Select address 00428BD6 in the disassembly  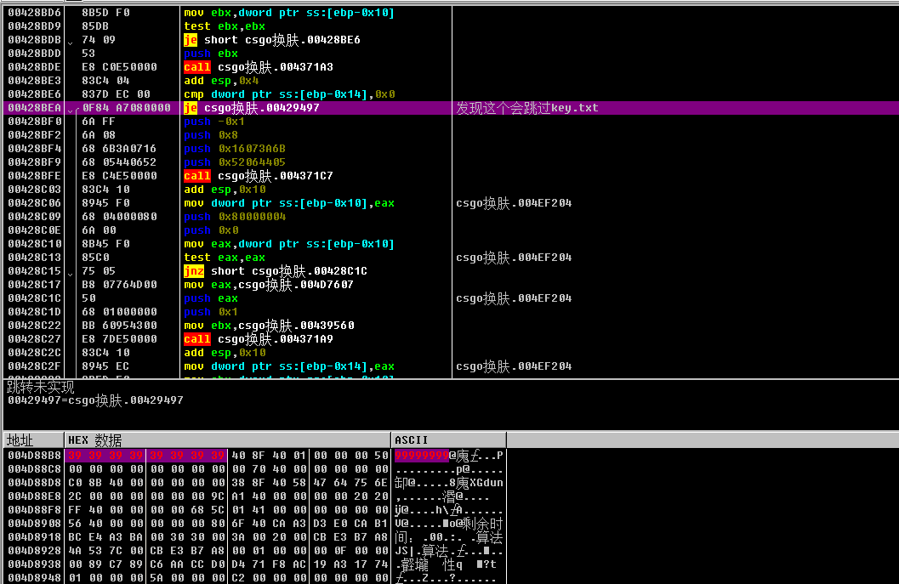(34, 13)
